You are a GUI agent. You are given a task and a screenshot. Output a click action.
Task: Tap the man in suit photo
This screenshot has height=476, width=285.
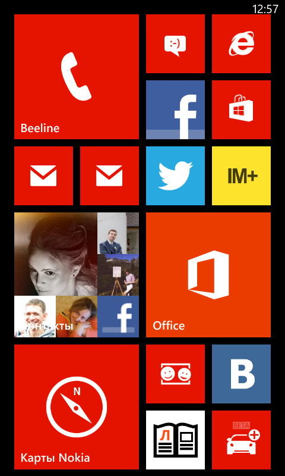pyautogui.click(x=118, y=233)
